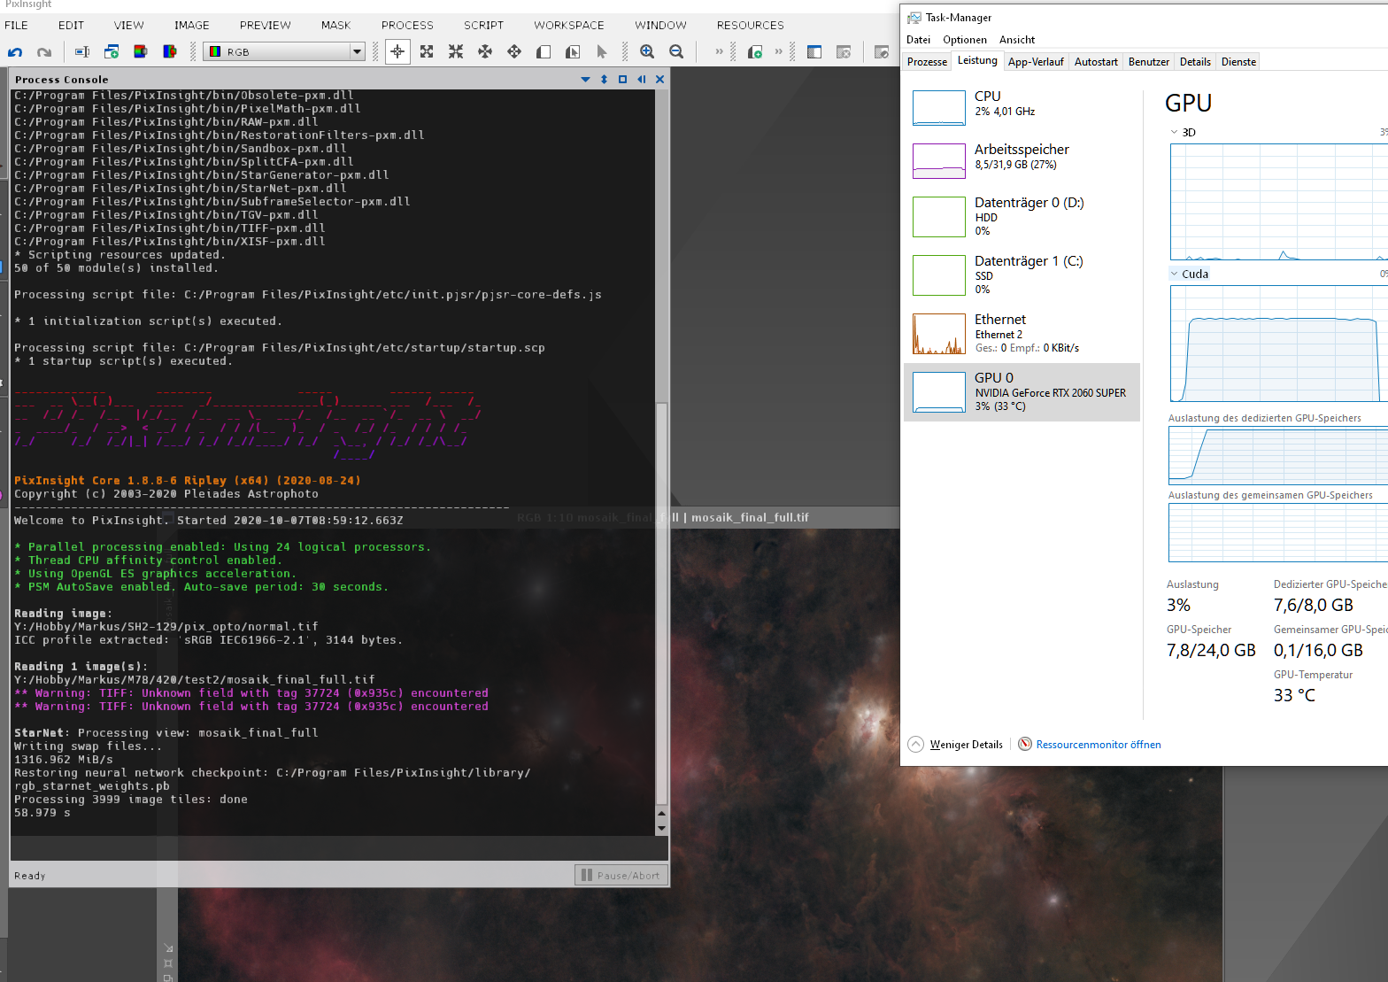Click the zoom-to-fit expand arrows icon
This screenshot has height=982, width=1388.
tap(427, 52)
